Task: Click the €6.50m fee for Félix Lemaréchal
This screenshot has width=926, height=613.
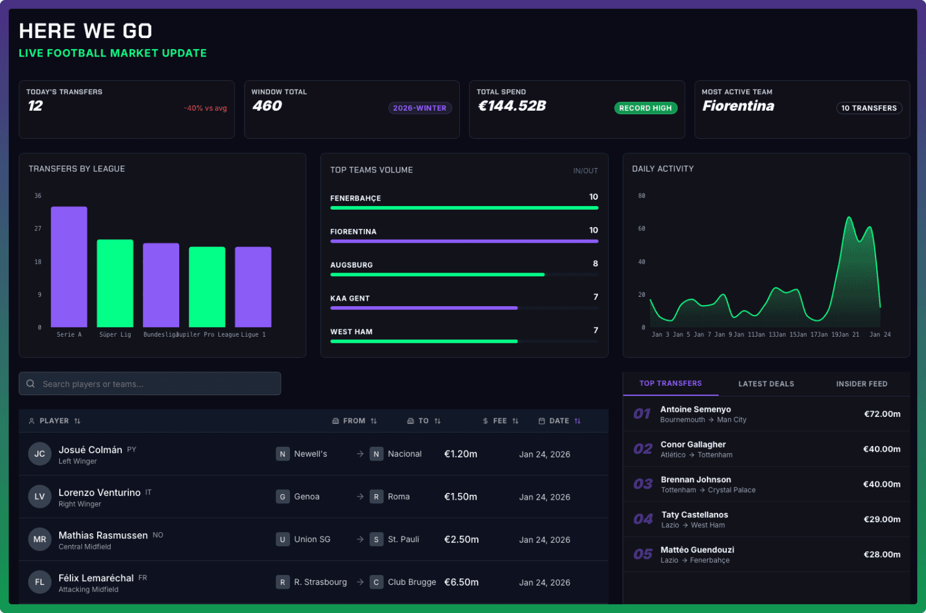Action: (x=461, y=583)
